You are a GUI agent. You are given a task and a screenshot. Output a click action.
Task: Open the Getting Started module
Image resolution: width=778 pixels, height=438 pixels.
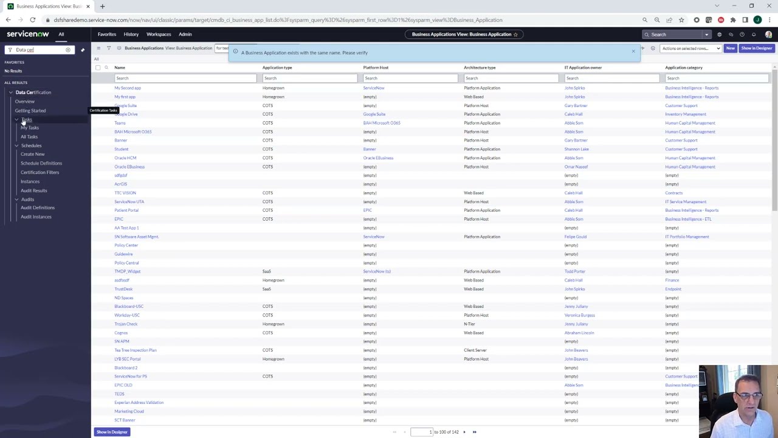[30, 111]
